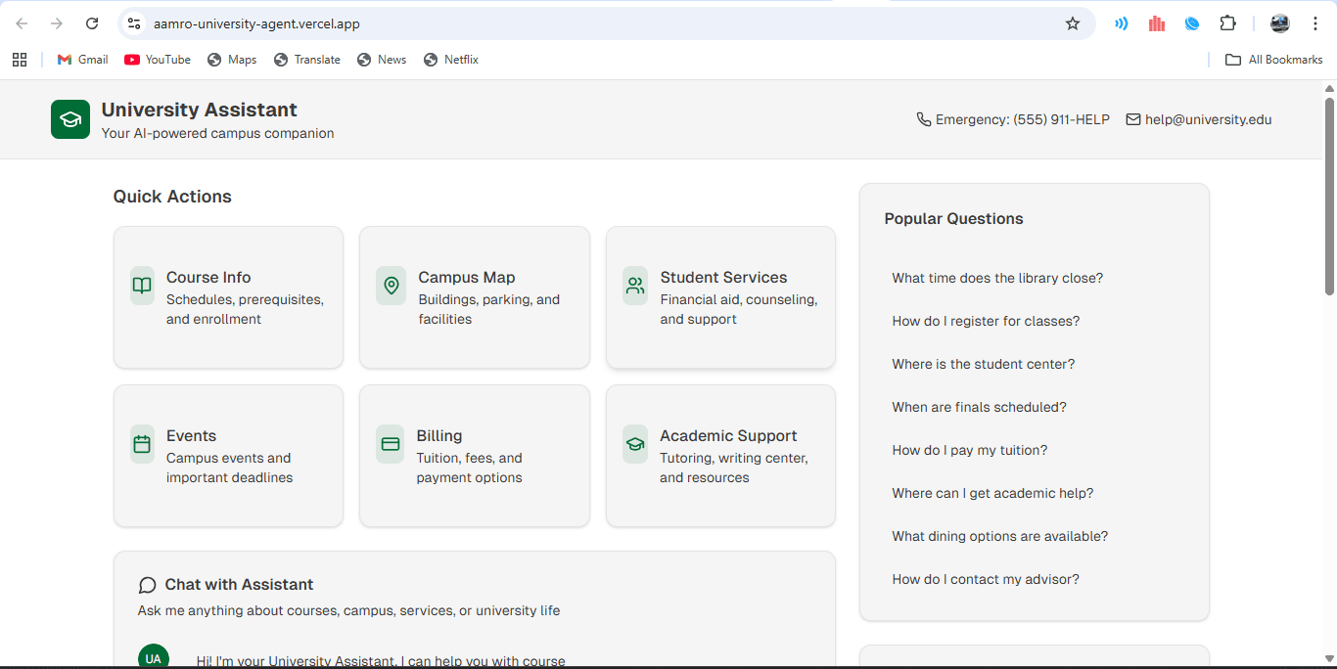Click the page vertical scrollbar thumb
Image resolution: width=1337 pixels, height=669 pixels.
pyautogui.click(x=1329, y=196)
